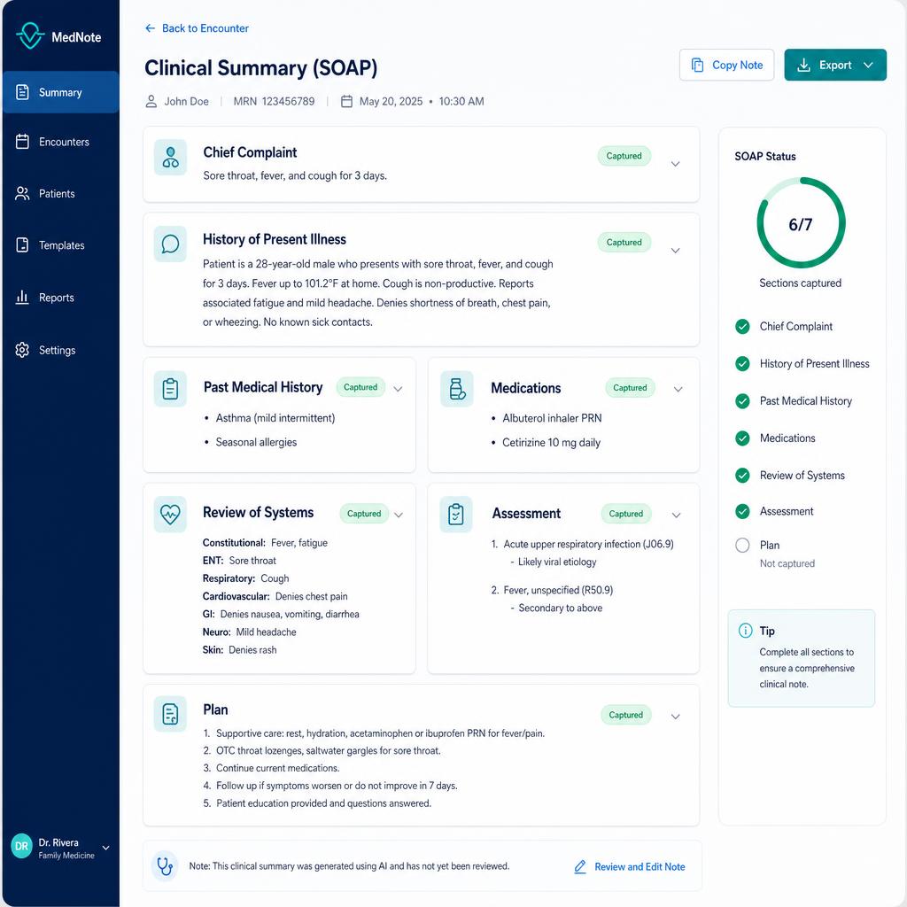Click the History of Present Illness speech bubble icon
This screenshot has height=907, width=907.
[170, 244]
